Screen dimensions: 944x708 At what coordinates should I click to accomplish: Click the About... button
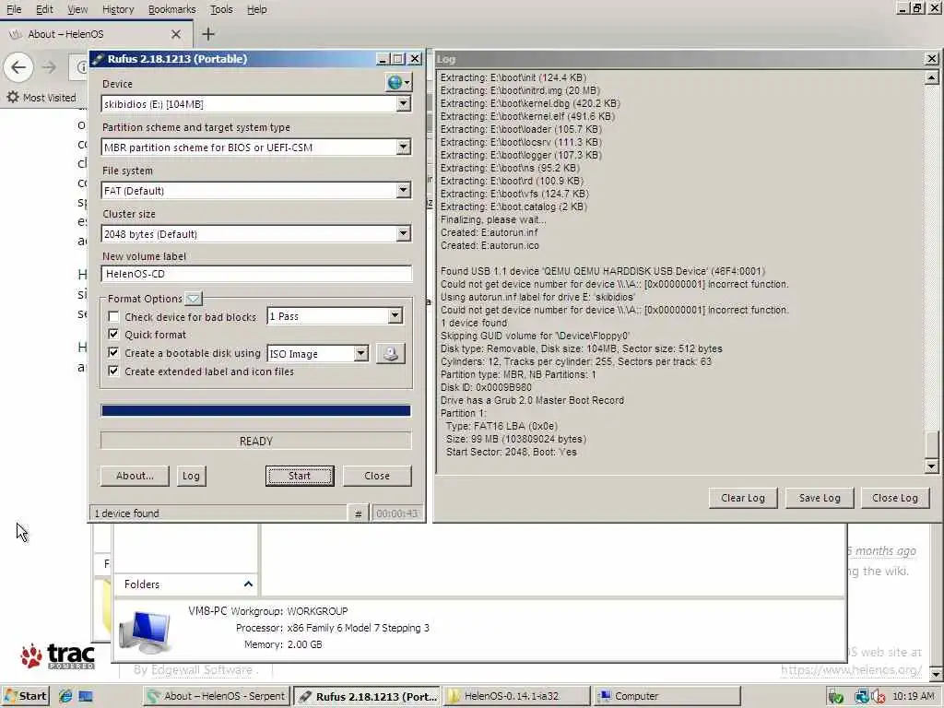(135, 476)
